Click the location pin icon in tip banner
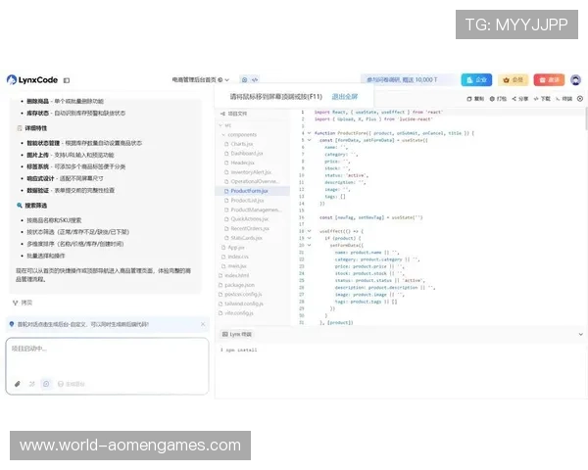 coord(12,324)
